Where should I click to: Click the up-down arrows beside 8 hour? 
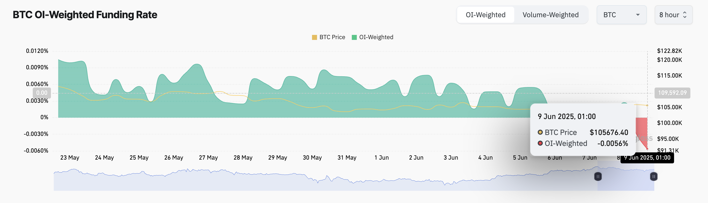click(685, 15)
